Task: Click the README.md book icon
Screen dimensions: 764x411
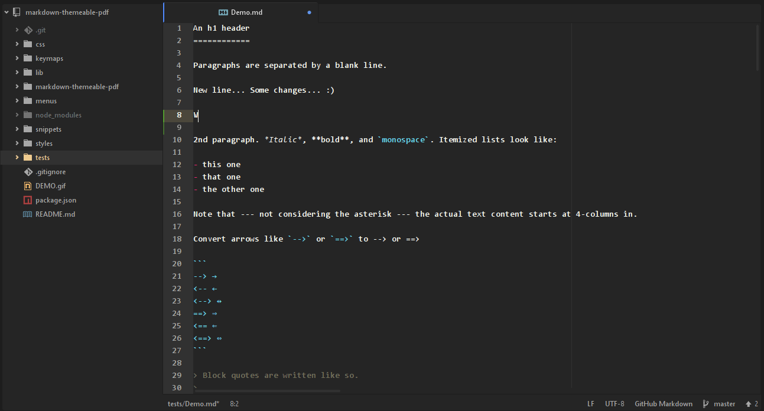Action: click(28, 214)
